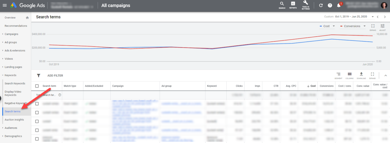Open the Columns modifier icon
This screenshot has height=143, width=390.
tap(349, 75)
